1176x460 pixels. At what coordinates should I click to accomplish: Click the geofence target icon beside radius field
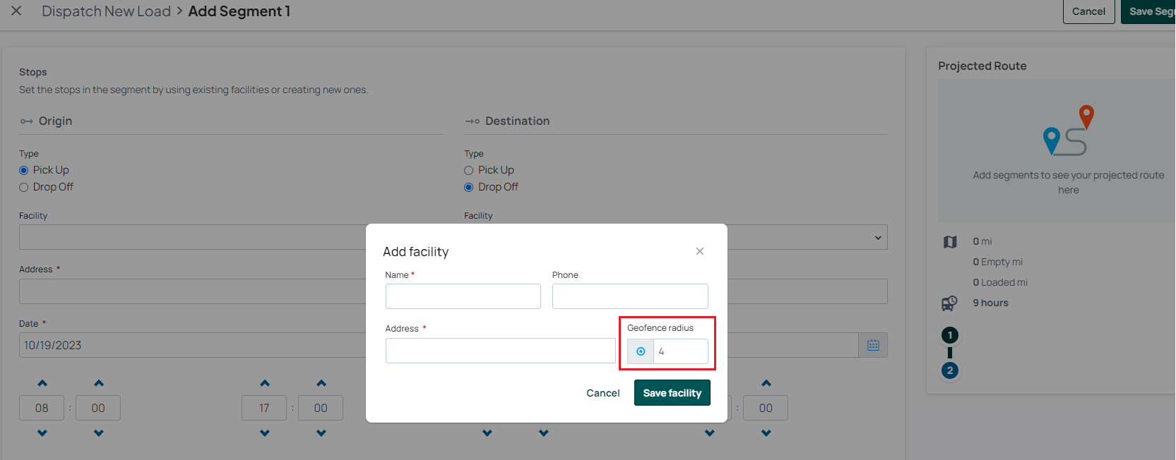(x=641, y=351)
